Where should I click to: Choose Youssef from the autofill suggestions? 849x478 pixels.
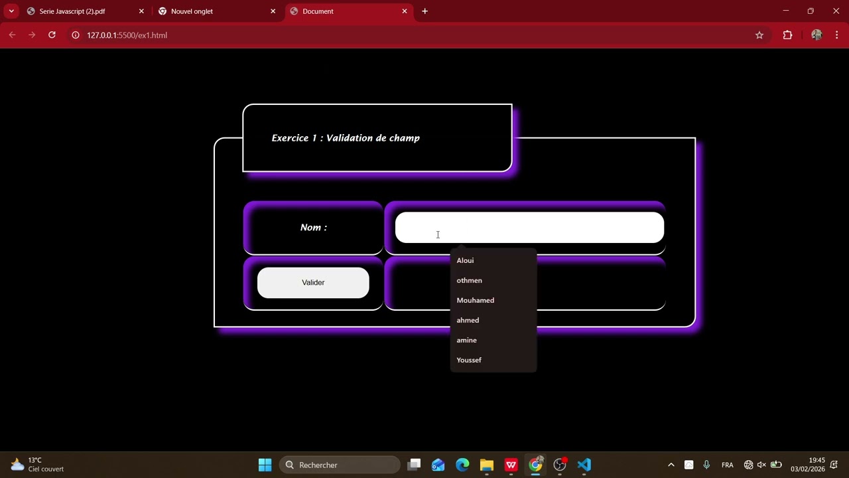pyautogui.click(x=493, y=360)
